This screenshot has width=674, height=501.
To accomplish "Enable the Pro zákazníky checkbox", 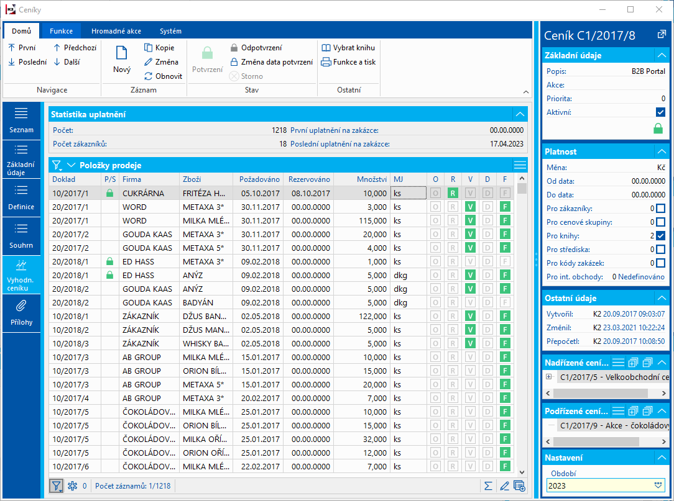I will (x=660, y=209).
